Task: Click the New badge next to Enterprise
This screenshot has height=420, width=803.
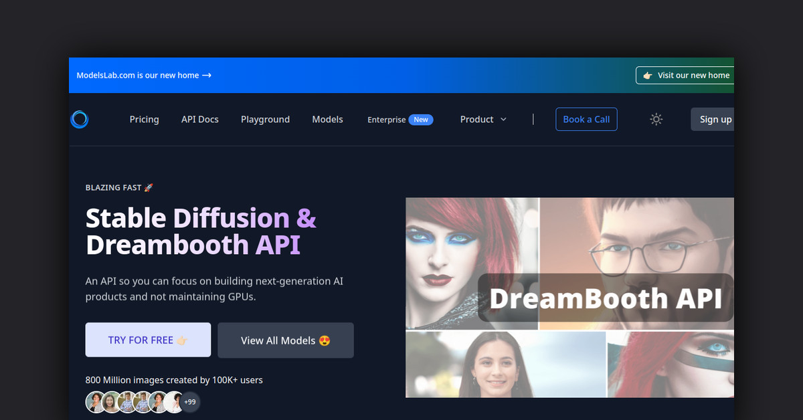Action: [x=421, y=119]
